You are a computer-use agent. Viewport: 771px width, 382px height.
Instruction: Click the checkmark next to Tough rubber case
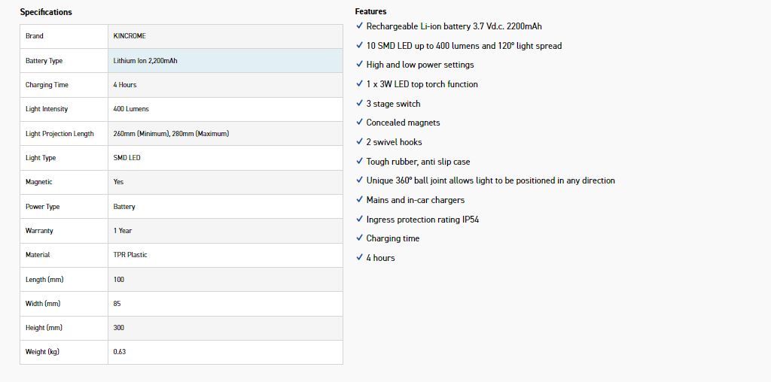pos(359,161)
